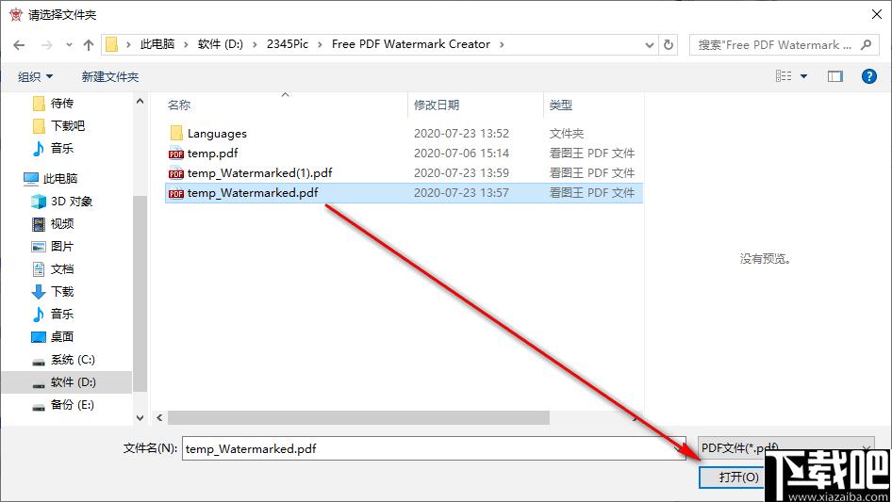The image size is (892, 502).
Task: Select 3D 对象 in the sidebar
Action: [x=71, y=202]
